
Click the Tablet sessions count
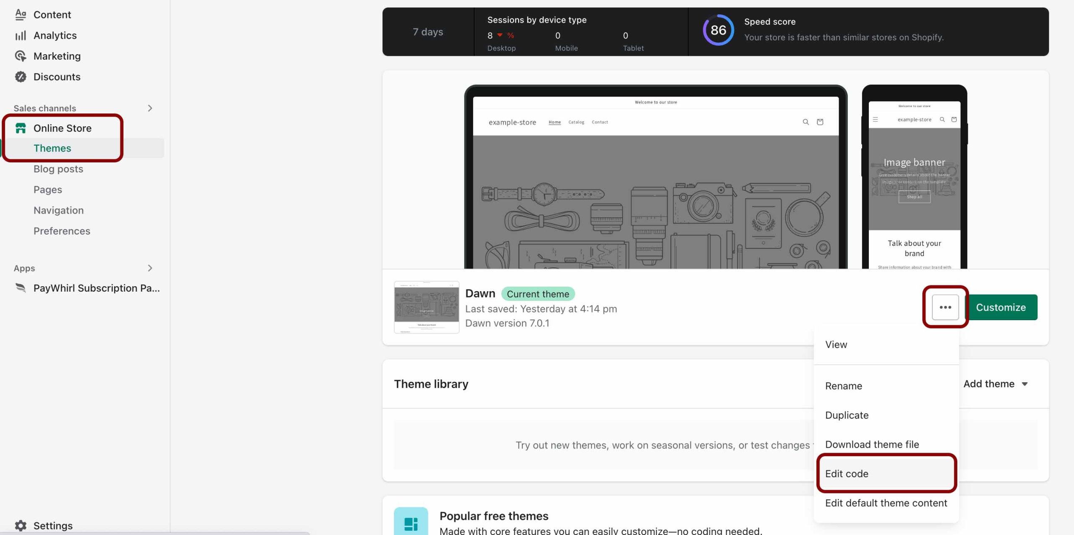point(626,36)
